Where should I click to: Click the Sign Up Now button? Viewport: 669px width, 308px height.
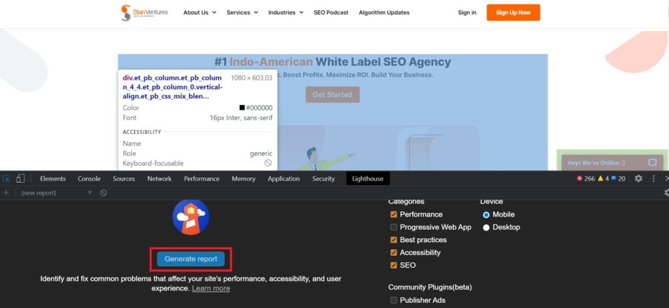click(x=513, y=12)
